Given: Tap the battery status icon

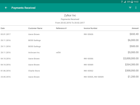Looking at the screenshot, I should tap(132, 2).
